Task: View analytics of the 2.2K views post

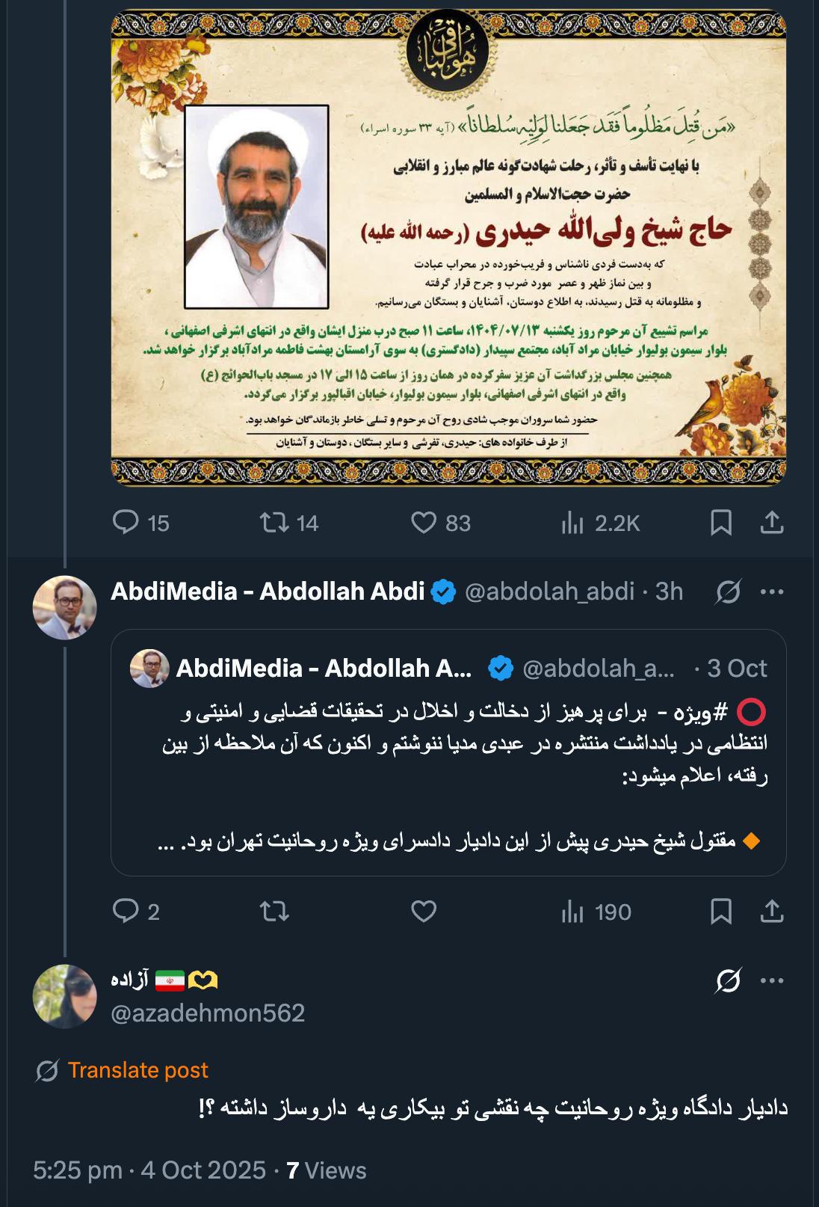Action: coord(572,523)
